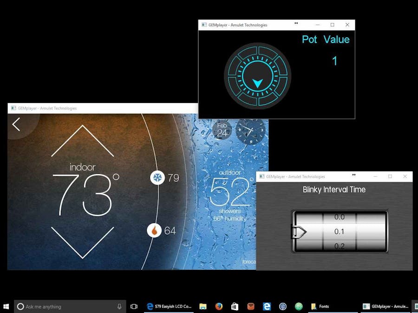Select 0.0 on the Blinky Interval wheel
Viewport: 418px width, 313px height.
click(339, 217)
